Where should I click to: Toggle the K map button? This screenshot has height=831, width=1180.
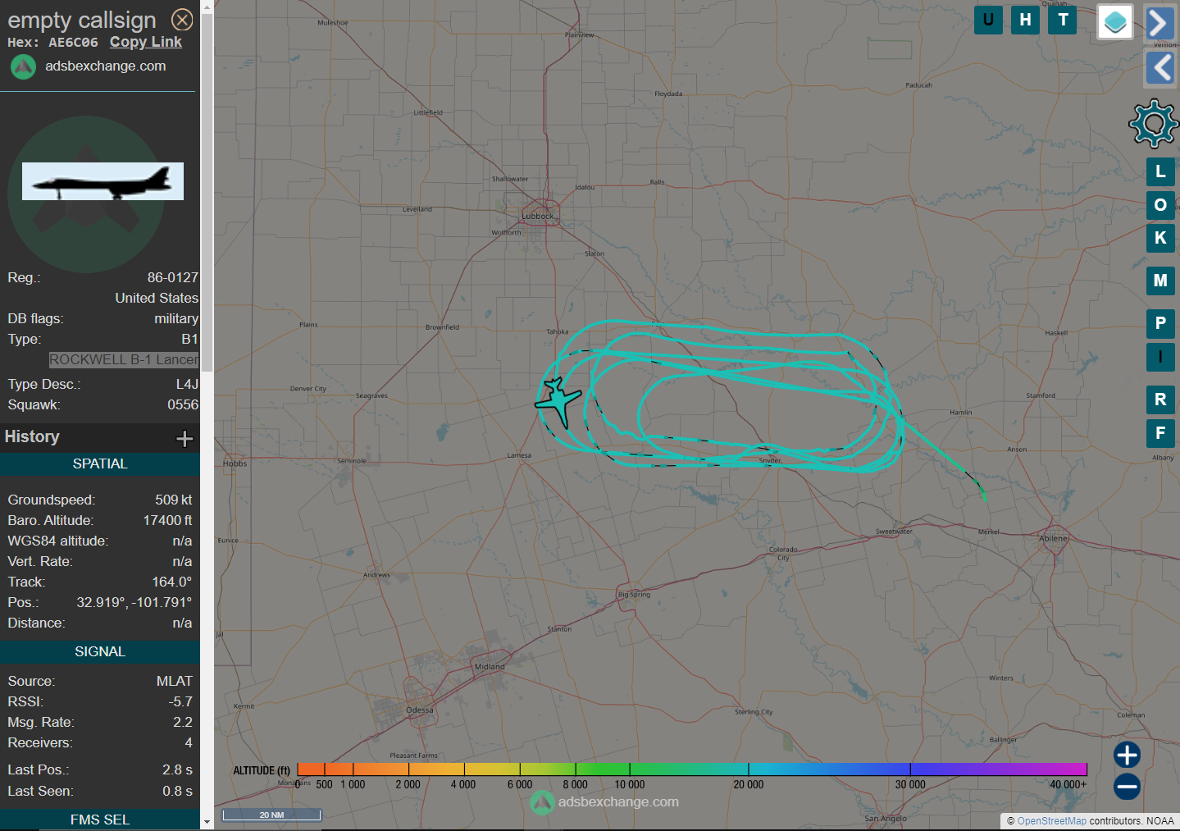tap(1160, 238)
